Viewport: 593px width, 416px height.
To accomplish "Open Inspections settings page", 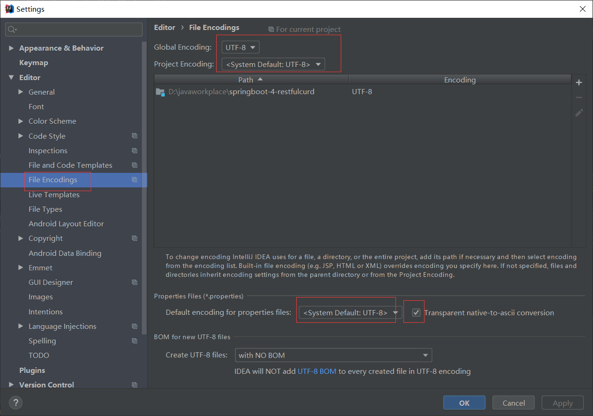I will coord(48,150).
